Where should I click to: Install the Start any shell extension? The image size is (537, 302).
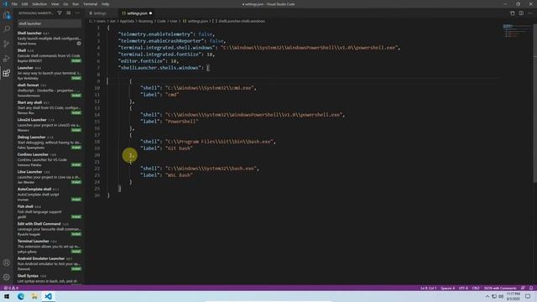click(76, 112)
